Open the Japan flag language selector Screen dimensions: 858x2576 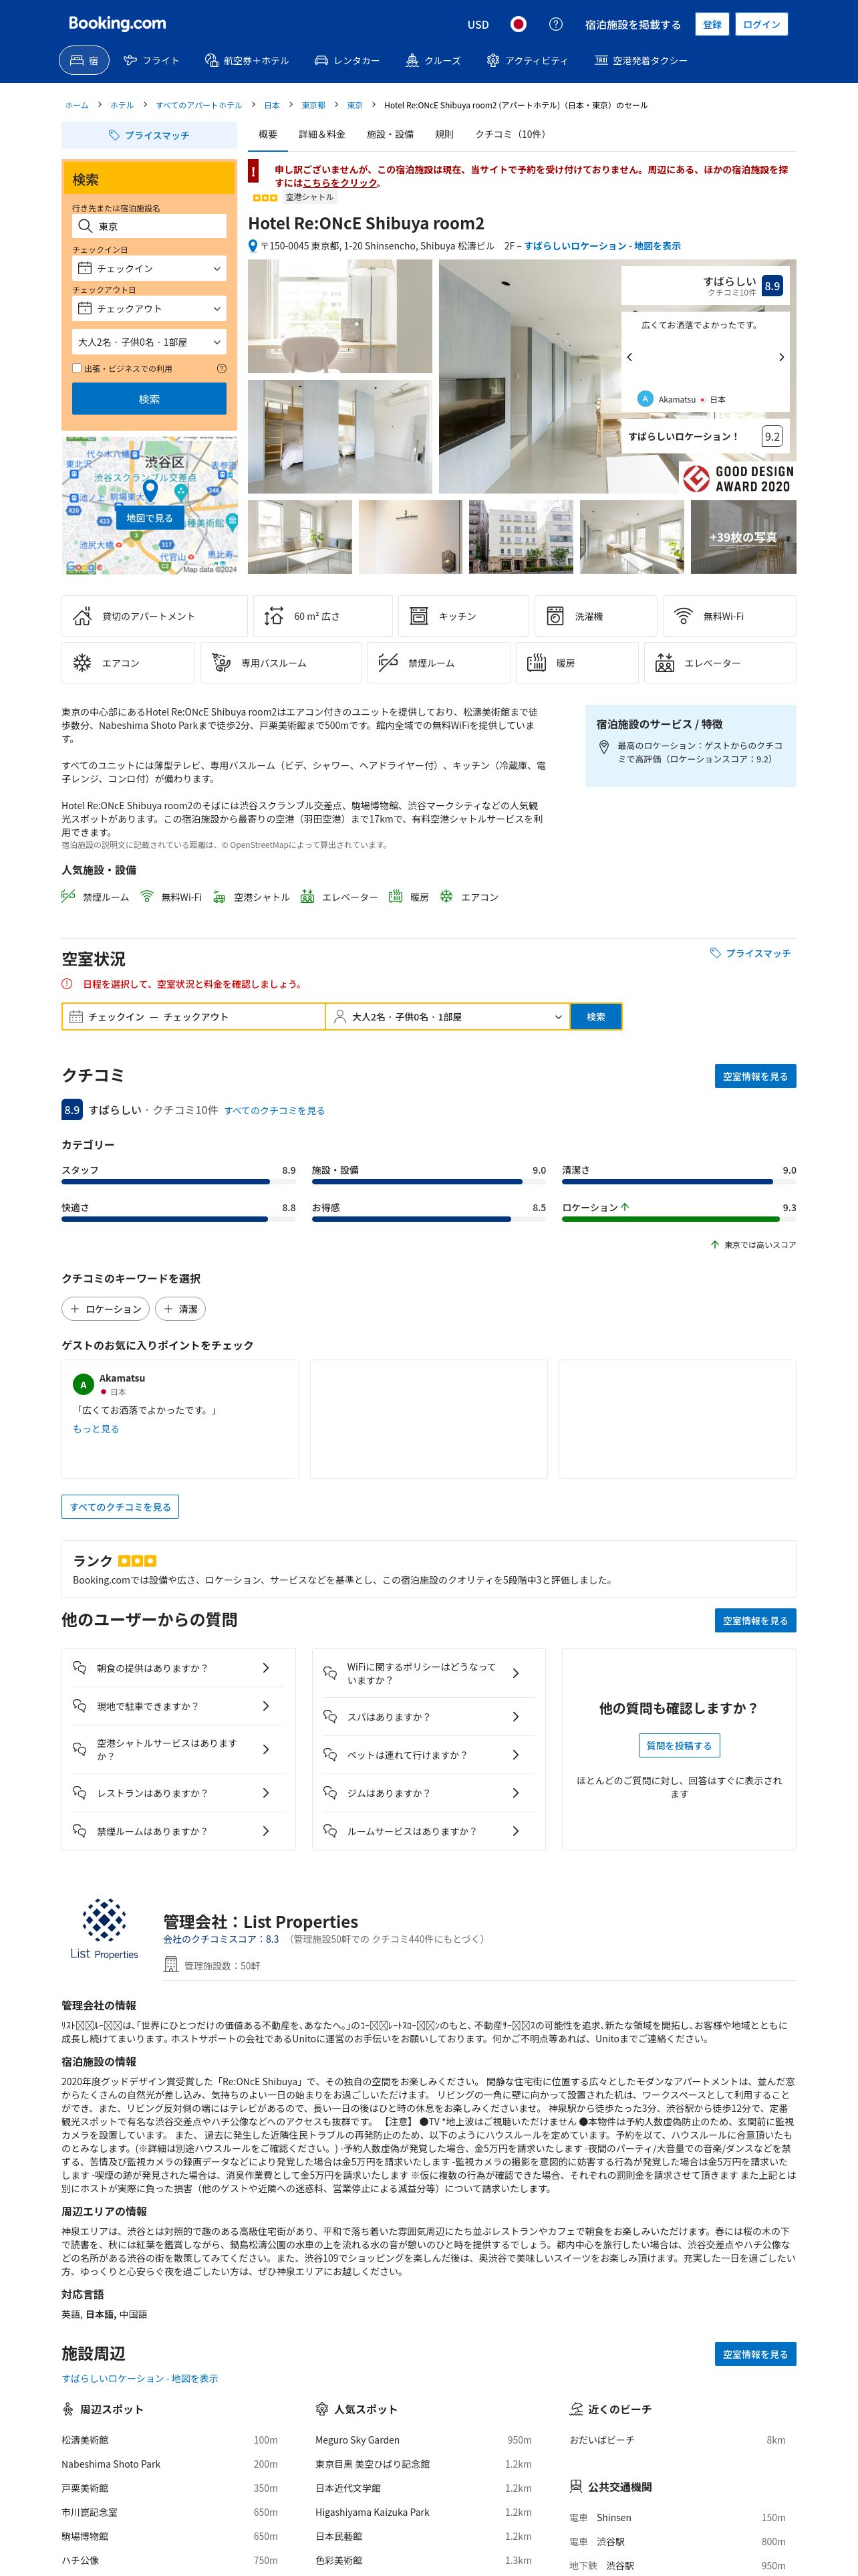[x=519, y=24]
